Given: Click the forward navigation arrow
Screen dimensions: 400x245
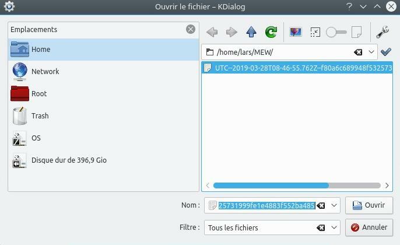Looking at the screenshot, I should pyautogui.click(x=231, y=32).
